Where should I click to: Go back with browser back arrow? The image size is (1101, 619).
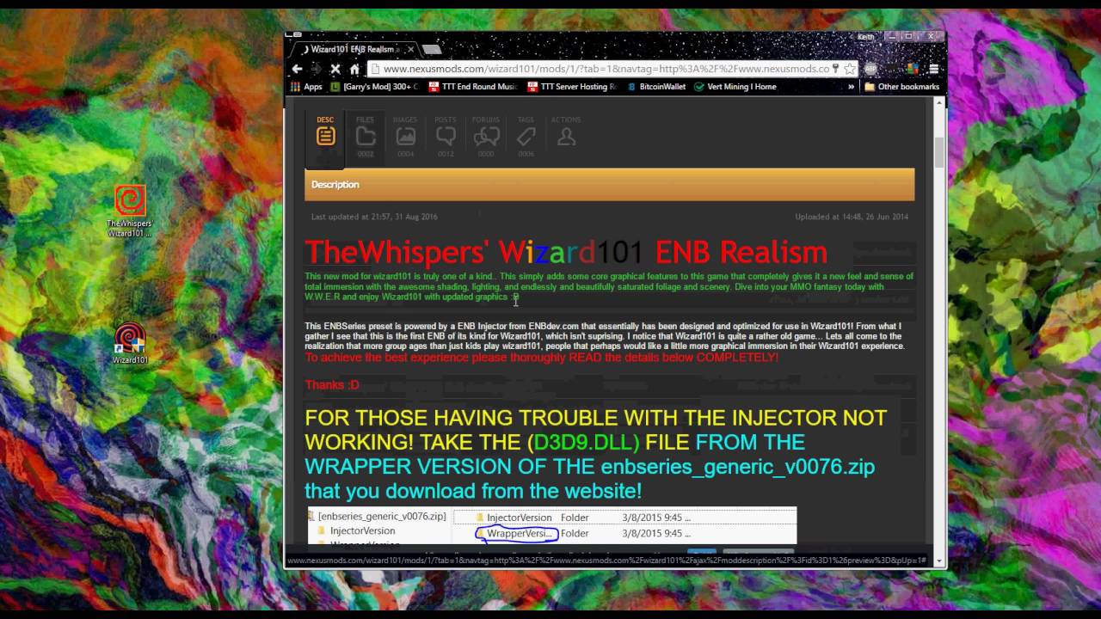coord(297,69)
